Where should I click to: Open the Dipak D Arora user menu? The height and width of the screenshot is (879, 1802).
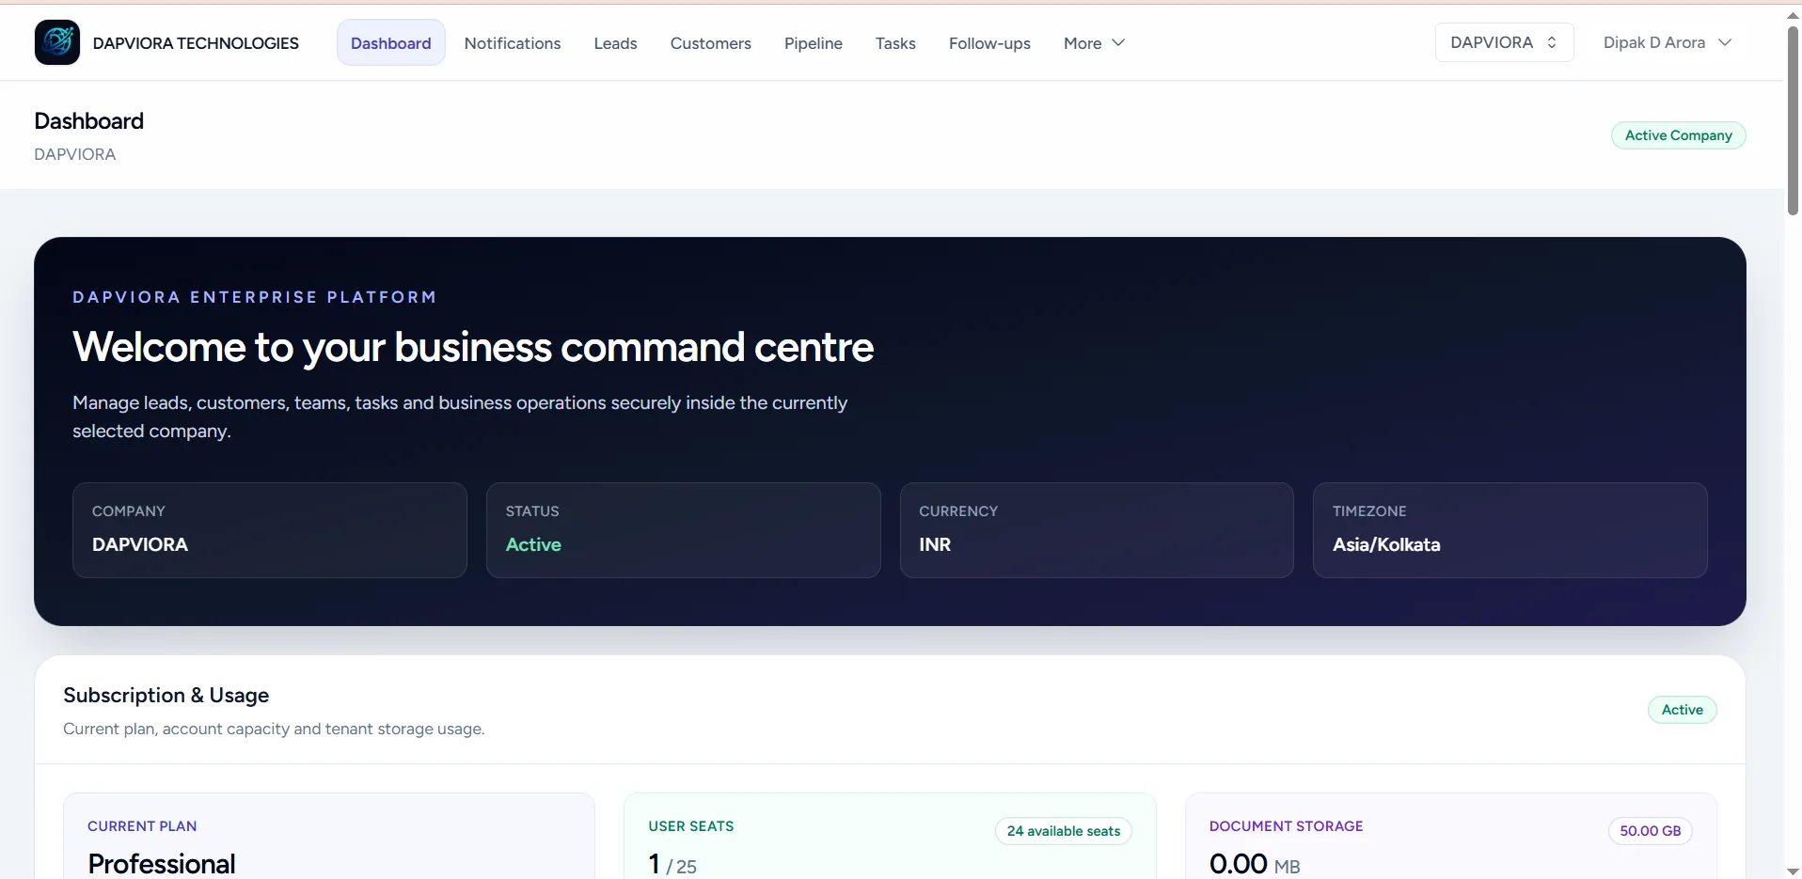(1667, 42)
